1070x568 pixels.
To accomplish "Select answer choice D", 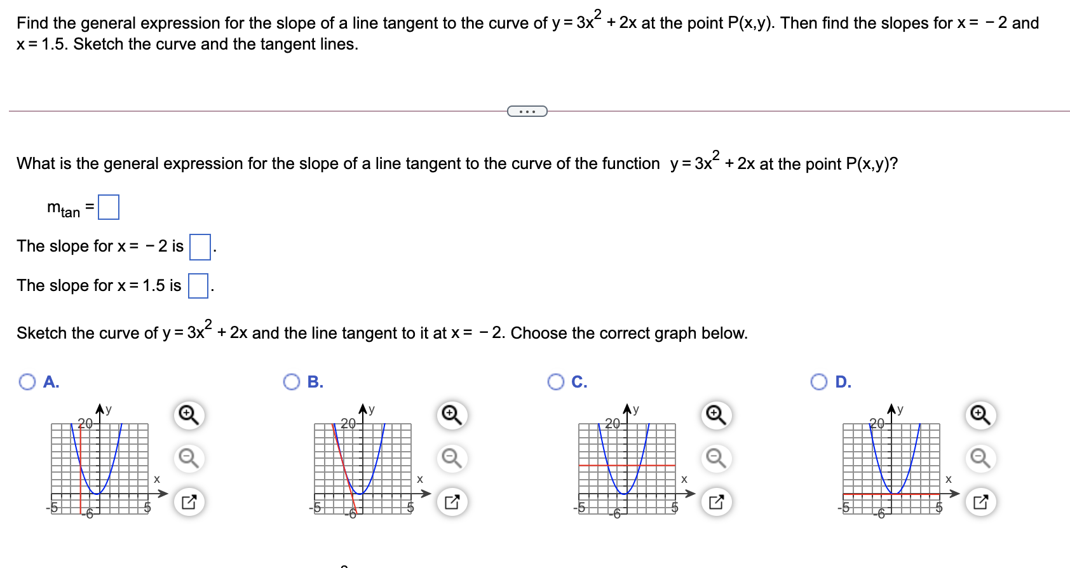I will click(820, 382).
